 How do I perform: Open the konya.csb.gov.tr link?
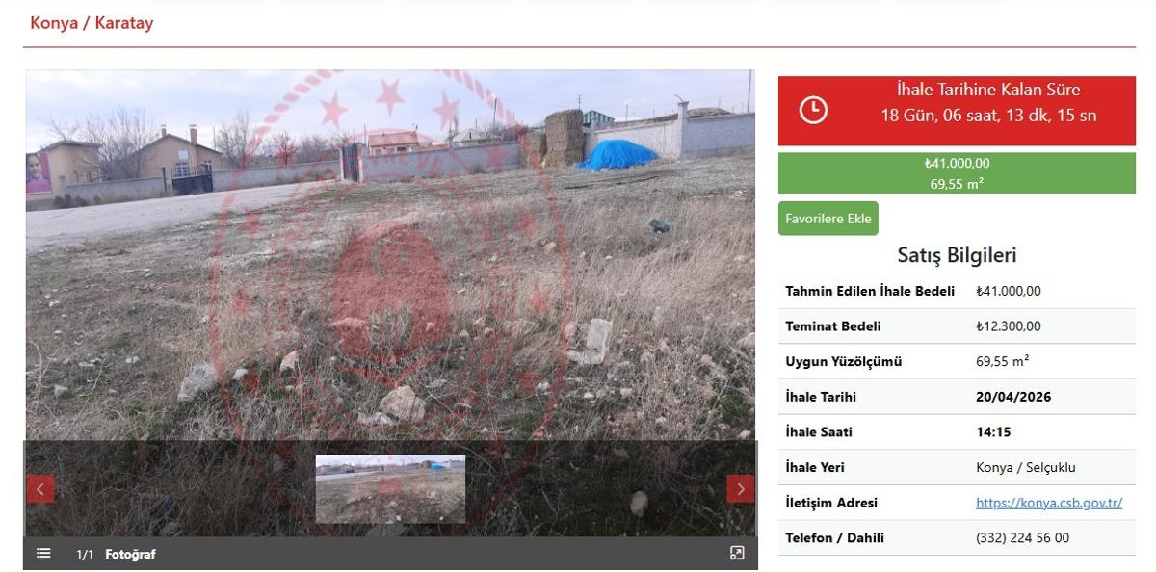pos(1048,503)
